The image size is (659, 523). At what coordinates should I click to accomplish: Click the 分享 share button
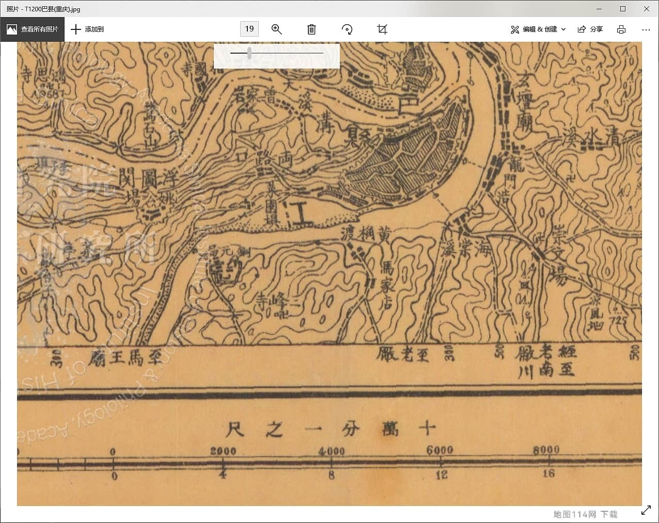pos(590,29)
